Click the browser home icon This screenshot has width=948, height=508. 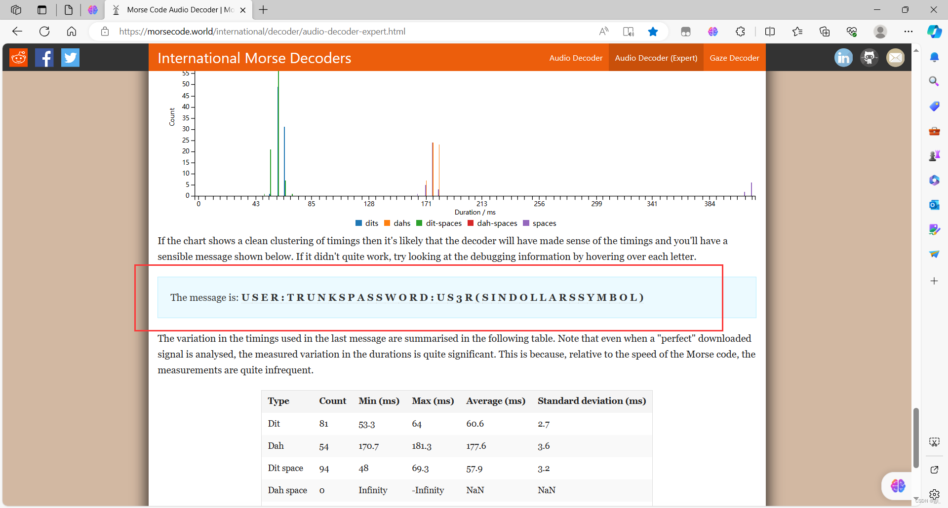tap(72, 32)
